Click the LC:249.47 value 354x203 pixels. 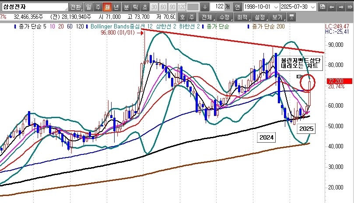click(337, 26)
